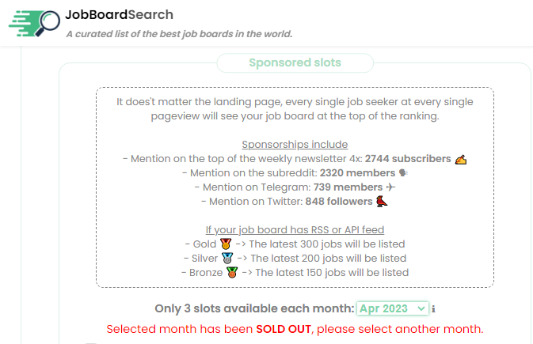
Task: Click the writing hand newsletter emoji
Action: 461,159
